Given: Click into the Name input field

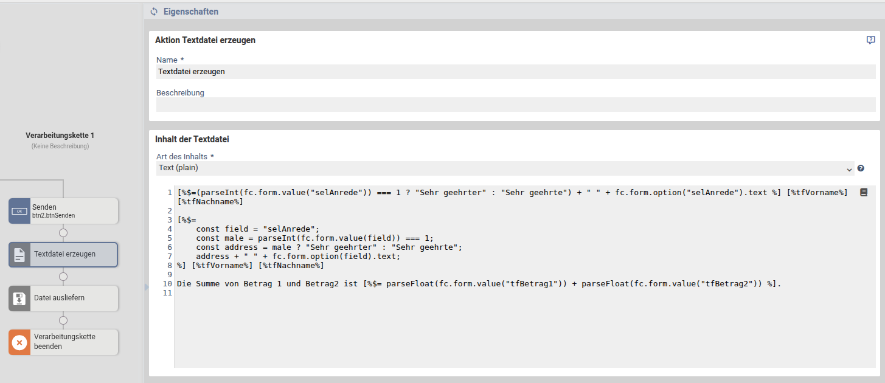Looking at the screenshot, I should [515, 72].
